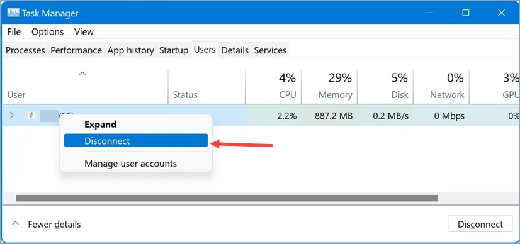Viewport: 520px width, 244px height.
Task: Choose Disconnect in the context menu
Action: tap(135, 141)
